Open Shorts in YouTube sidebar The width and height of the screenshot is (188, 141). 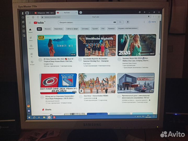click(31, 39)
